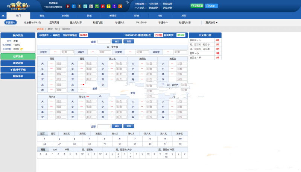Viewport: 301px width, 172px height.
Task: Open 在线客服 online support button
Action: tap(197, 6)
